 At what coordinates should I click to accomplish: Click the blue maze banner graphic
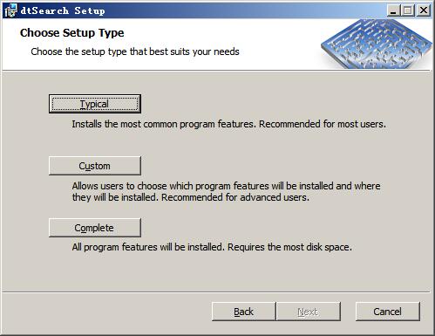(376, 44)
